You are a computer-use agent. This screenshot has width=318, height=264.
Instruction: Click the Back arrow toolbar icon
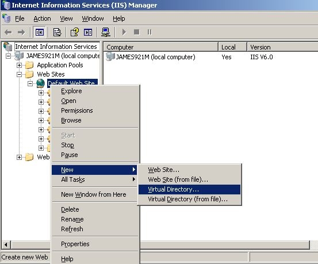[8, 32]
